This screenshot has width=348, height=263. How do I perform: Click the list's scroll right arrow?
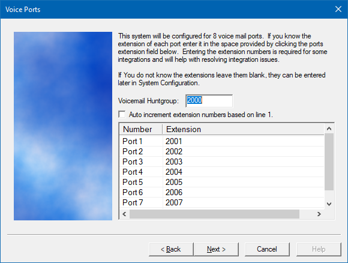319,214
